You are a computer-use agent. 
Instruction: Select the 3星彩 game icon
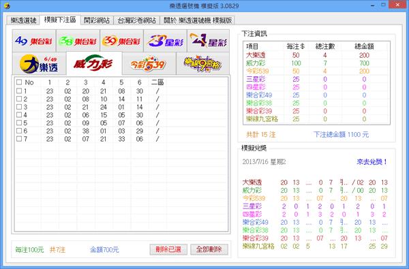click(x=165, y=41)
